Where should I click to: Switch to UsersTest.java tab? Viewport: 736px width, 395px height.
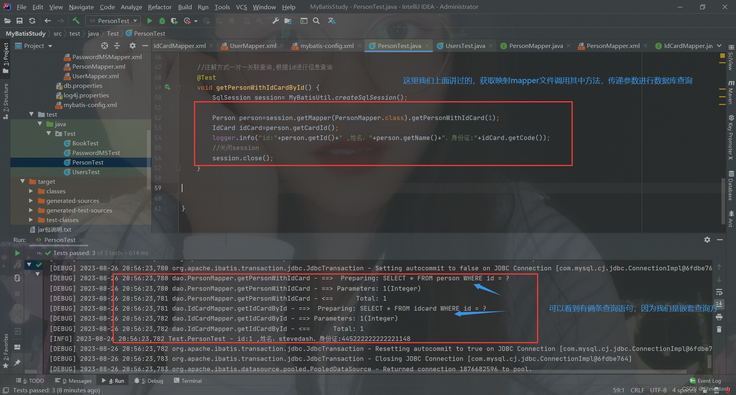465,46
